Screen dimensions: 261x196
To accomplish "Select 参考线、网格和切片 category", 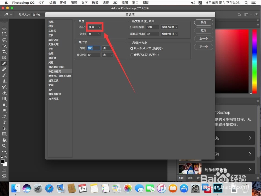I will (60, 76).
